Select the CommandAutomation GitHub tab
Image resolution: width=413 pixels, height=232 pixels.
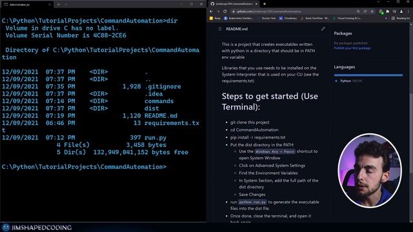click(234, 4)
